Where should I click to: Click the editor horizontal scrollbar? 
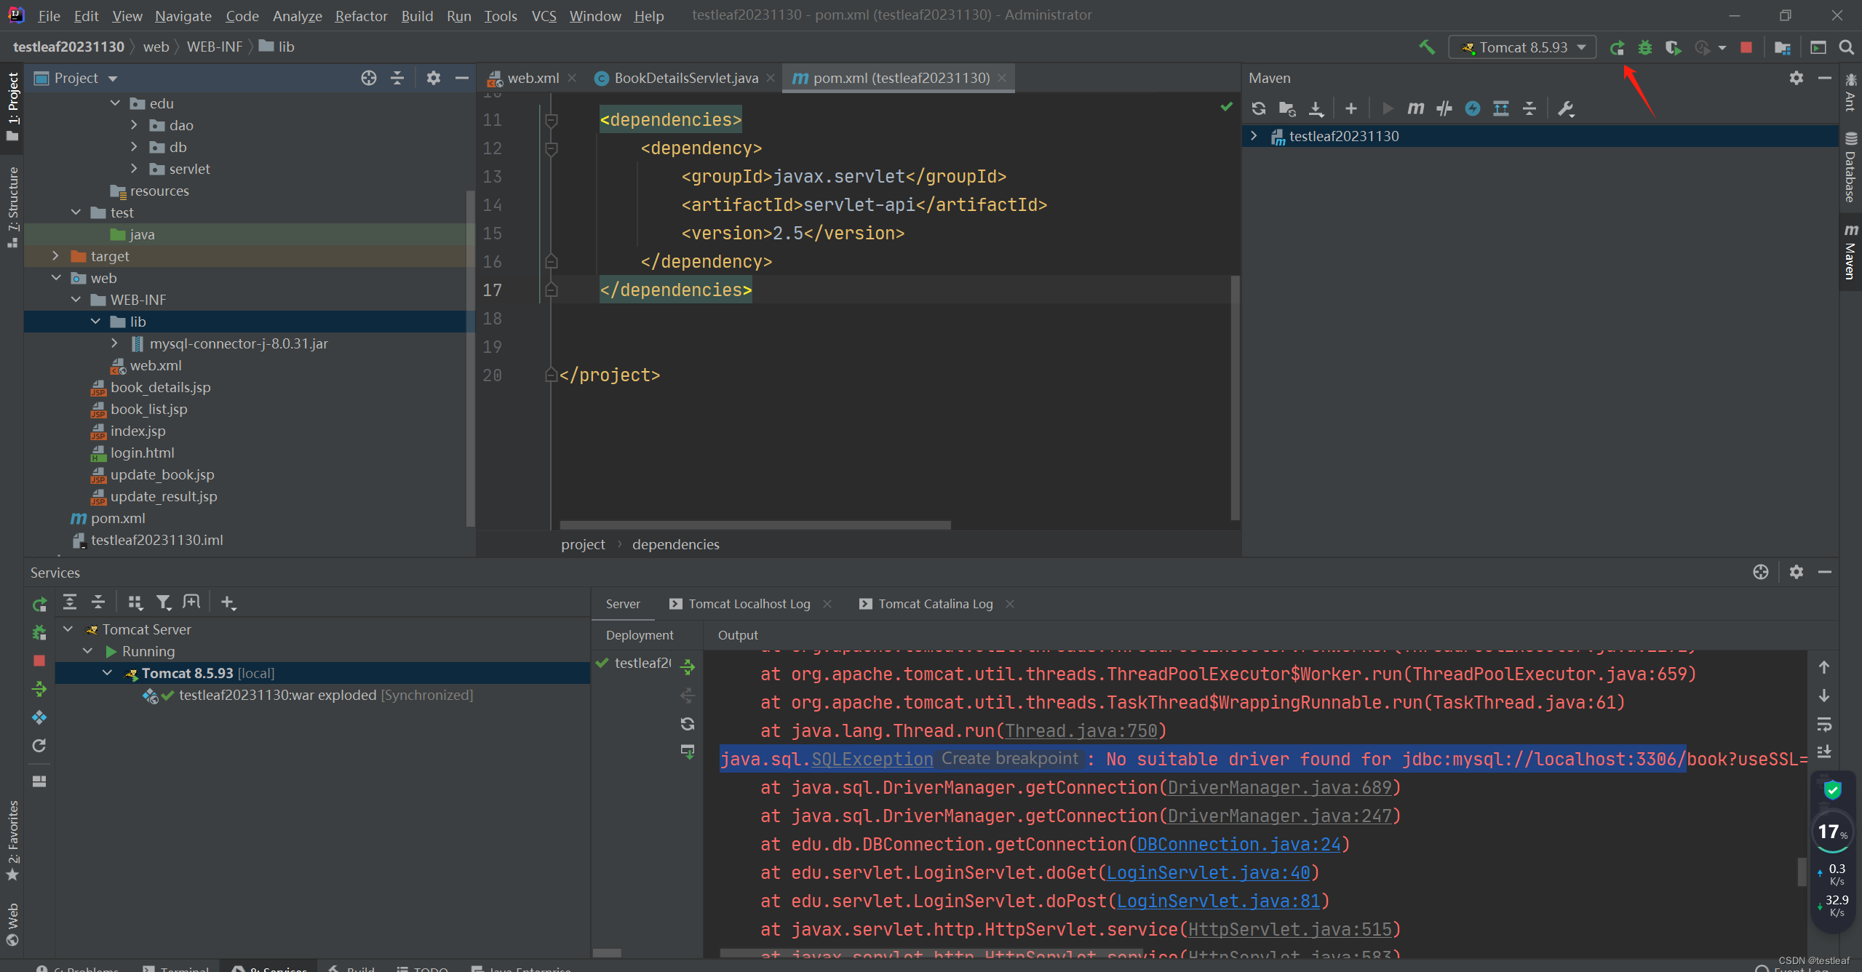click(755, 525)
